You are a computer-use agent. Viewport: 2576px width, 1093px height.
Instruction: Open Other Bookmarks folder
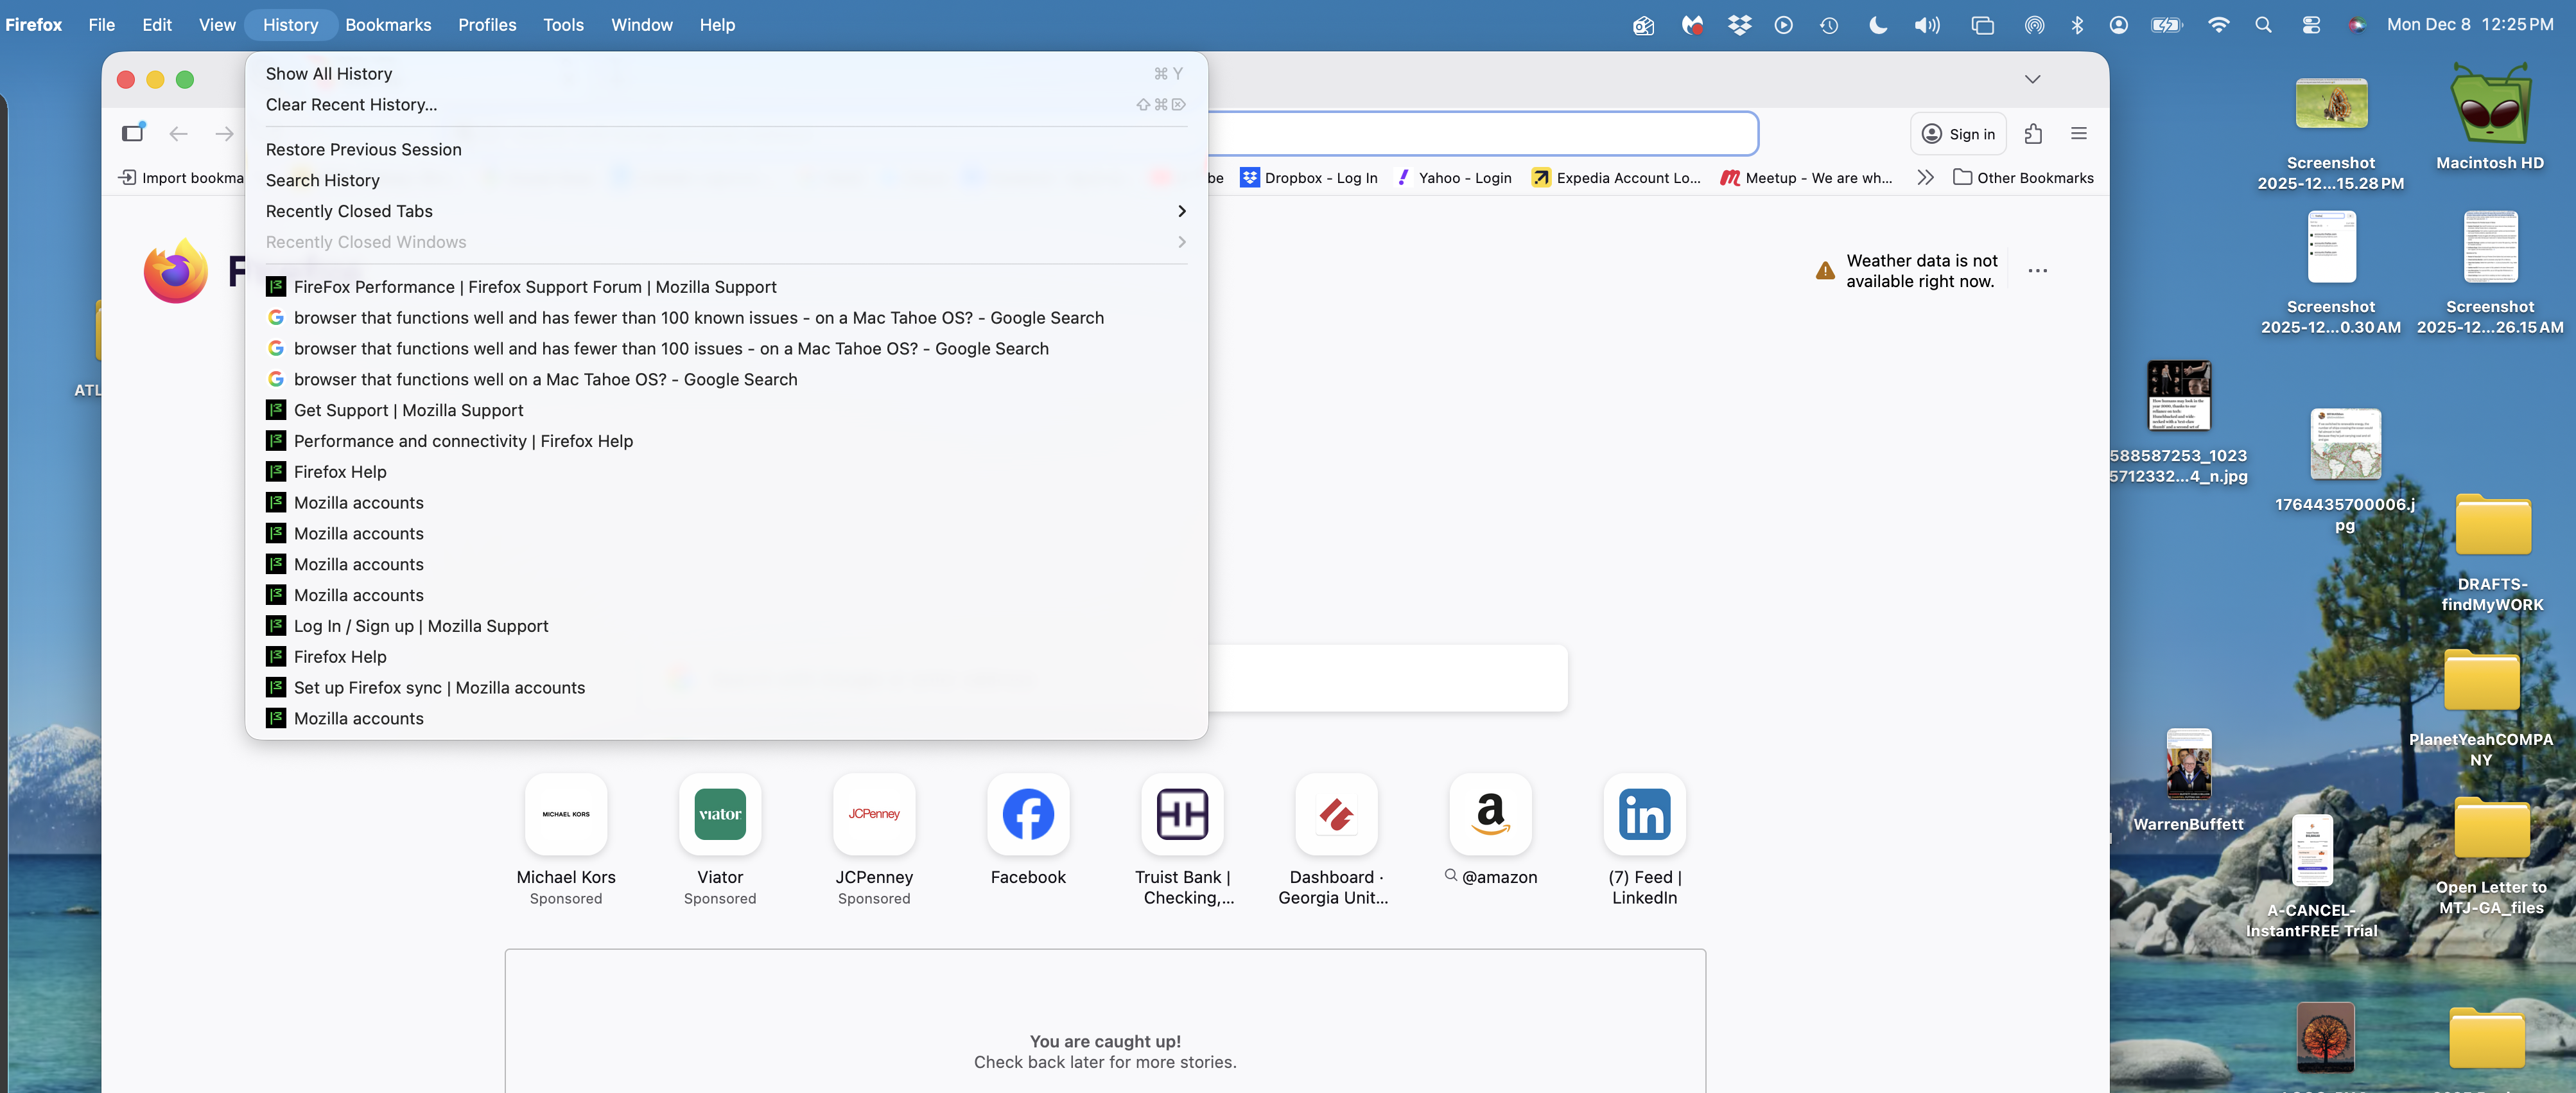[x=2023, y=178]
